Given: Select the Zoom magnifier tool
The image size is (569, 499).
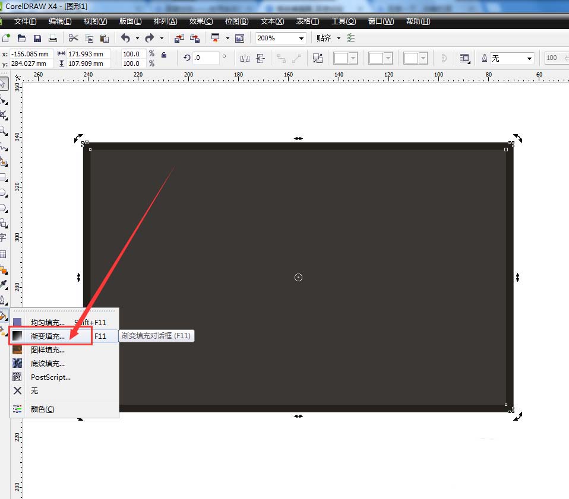Looking at the screenshot, I should click(x=3, y=130).
